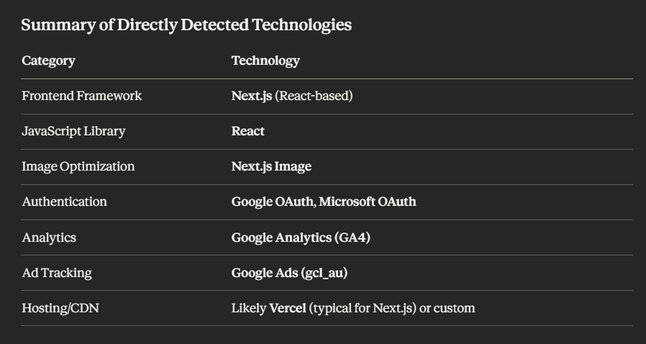
Task: Select the Ad Tracking row label
Action: click(57, 273)
